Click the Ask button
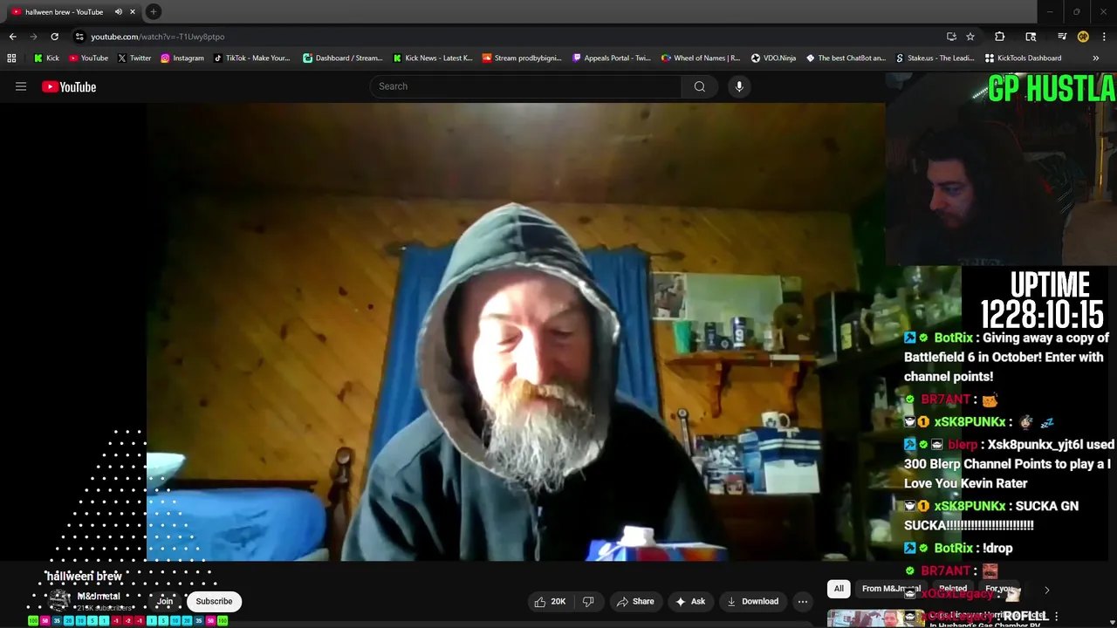This screenshot has width=1117, height=628. 690,601
